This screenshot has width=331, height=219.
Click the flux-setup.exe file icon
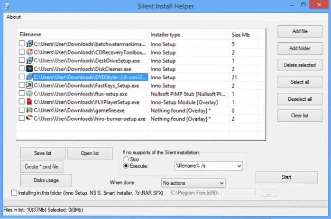pos(29,94)
